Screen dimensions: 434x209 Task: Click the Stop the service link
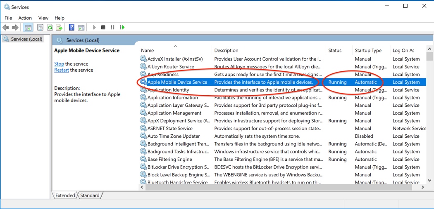click(x=59, y=64)
